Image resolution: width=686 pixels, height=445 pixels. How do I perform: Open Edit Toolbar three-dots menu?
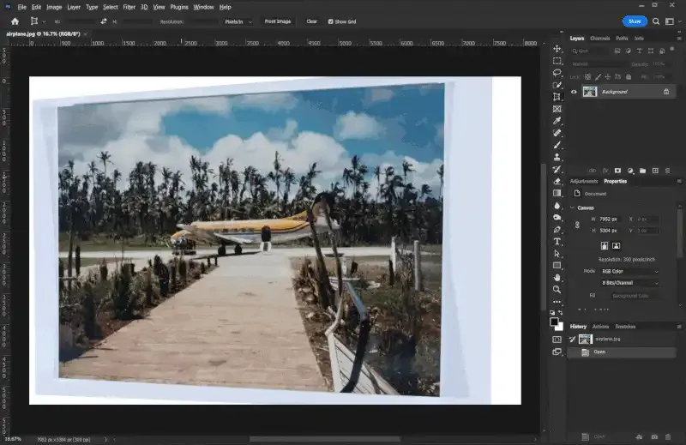557,302
